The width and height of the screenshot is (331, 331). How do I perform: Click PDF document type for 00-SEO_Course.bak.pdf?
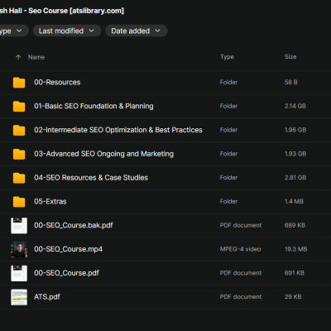tap(241, 225)
